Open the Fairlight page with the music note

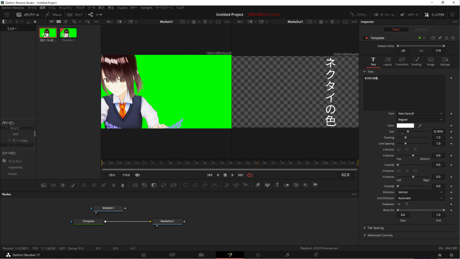click(287, 255)
